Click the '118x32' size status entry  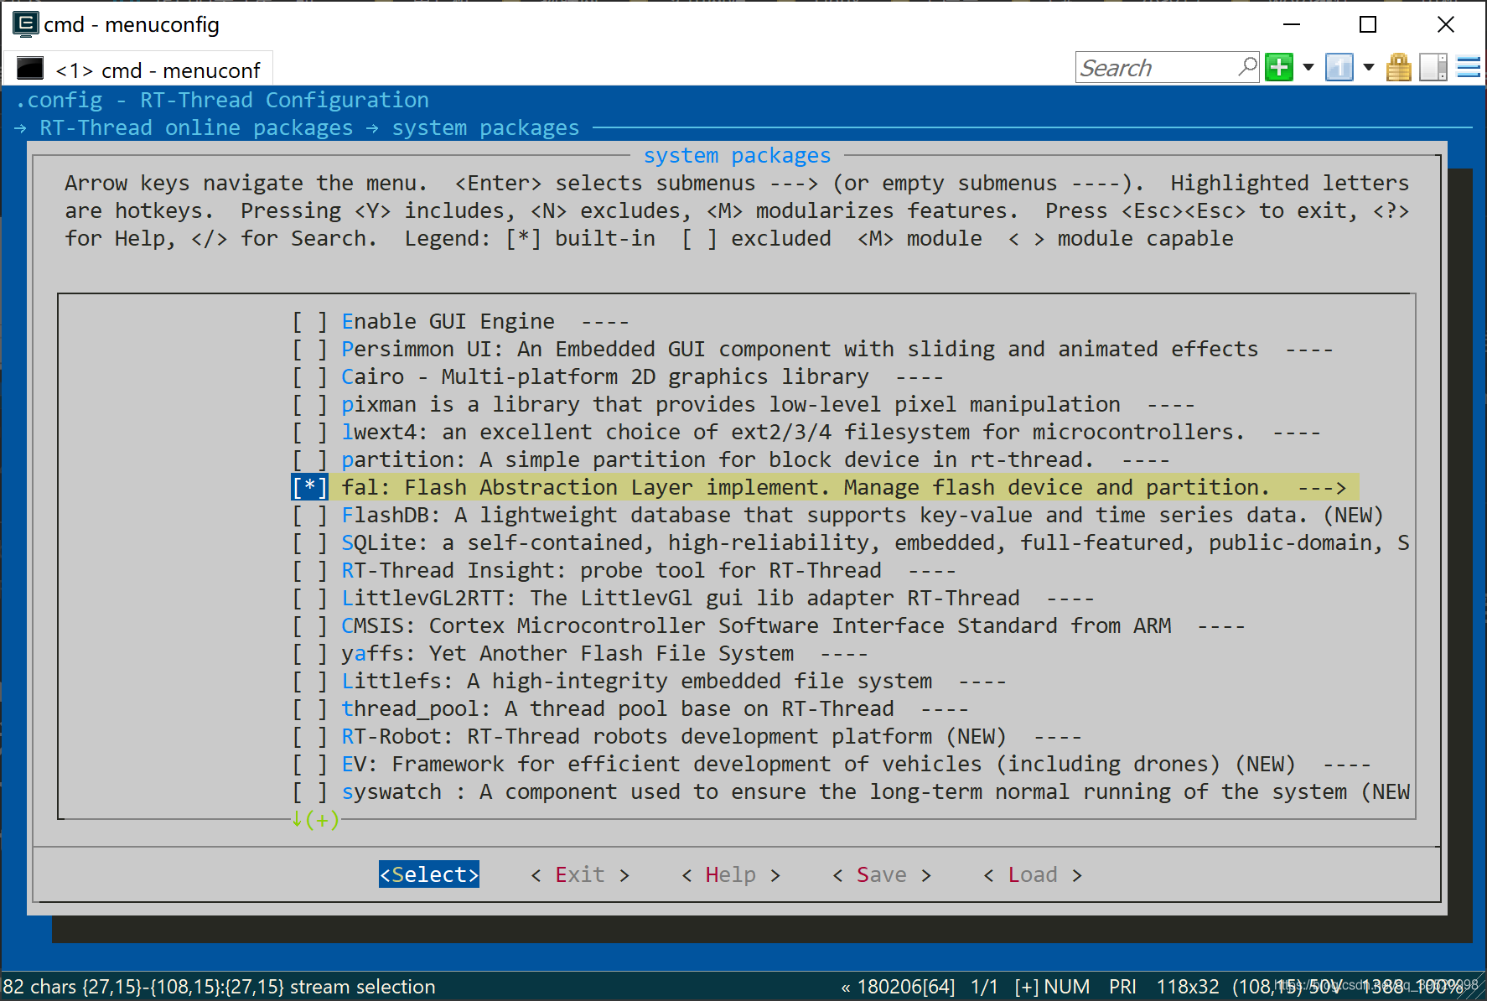tap(1188, 987)
